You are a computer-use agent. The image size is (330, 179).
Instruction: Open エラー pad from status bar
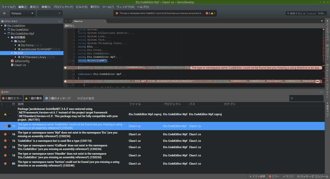[x=274, y=176]
